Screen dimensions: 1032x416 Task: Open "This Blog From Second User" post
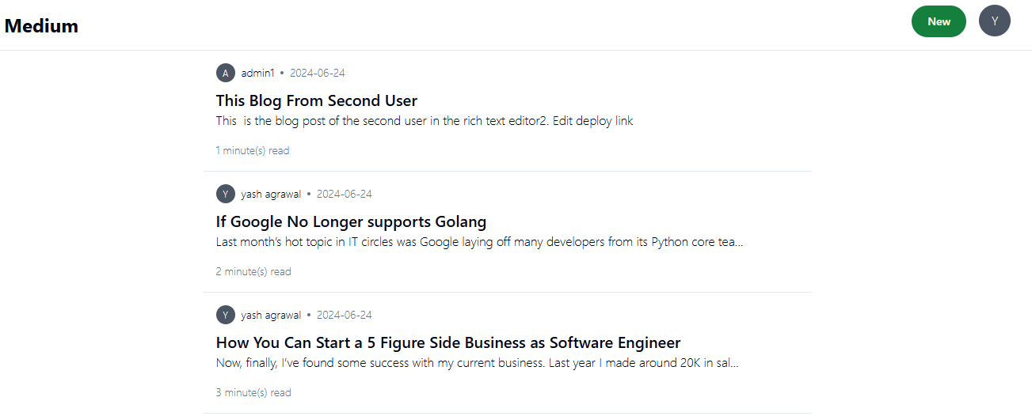point(316,100)
